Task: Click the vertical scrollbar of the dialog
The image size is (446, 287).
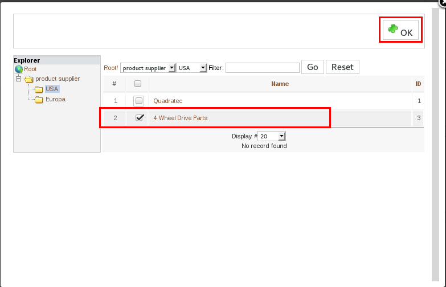Action: [x=435, y=145]
